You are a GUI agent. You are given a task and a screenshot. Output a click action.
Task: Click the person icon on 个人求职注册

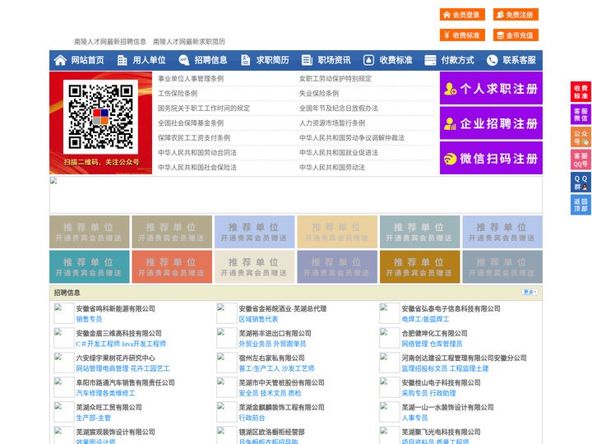click(x=450, y=89)
